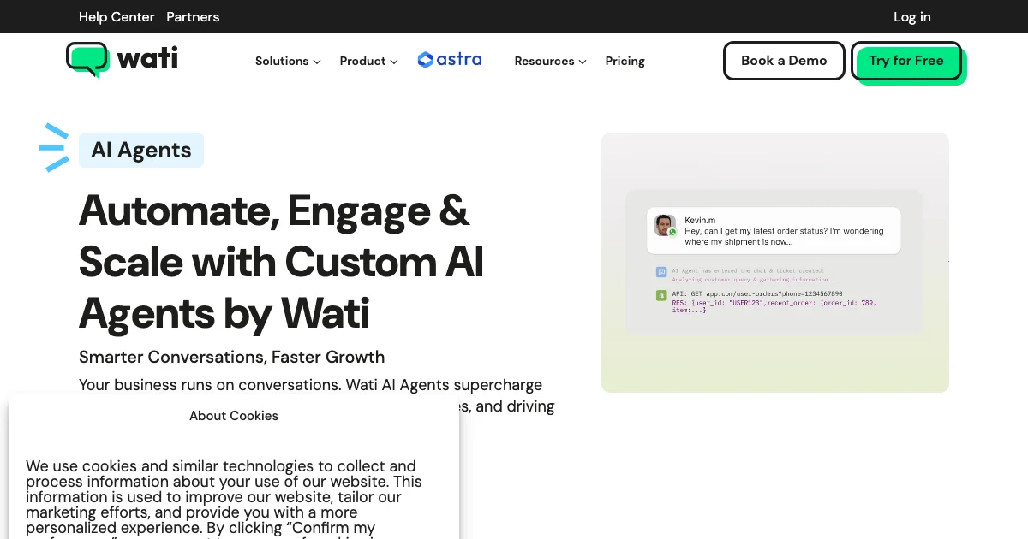This screenshot has height=539, width=1028.
Task: Click the Log in link
Action: click(911, 17)
